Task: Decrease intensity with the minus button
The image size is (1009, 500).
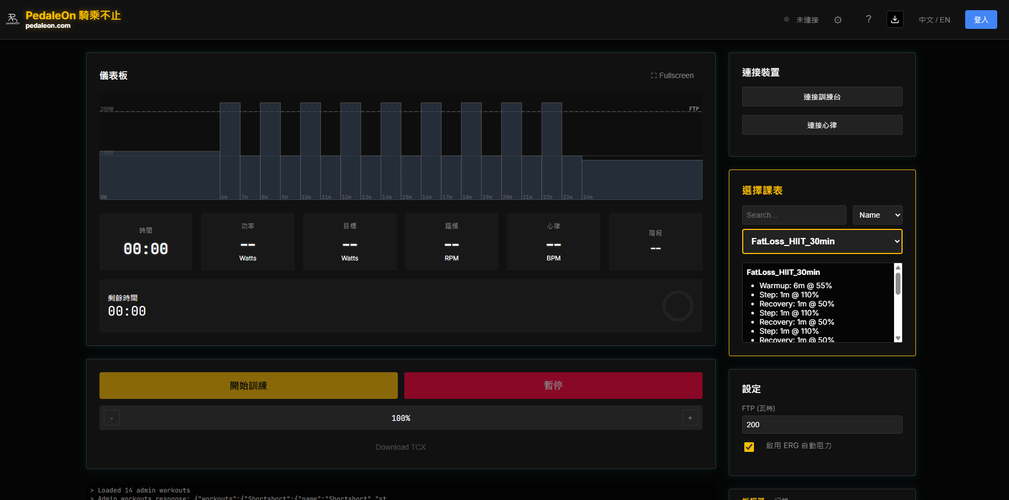Action: pos(111,418)
